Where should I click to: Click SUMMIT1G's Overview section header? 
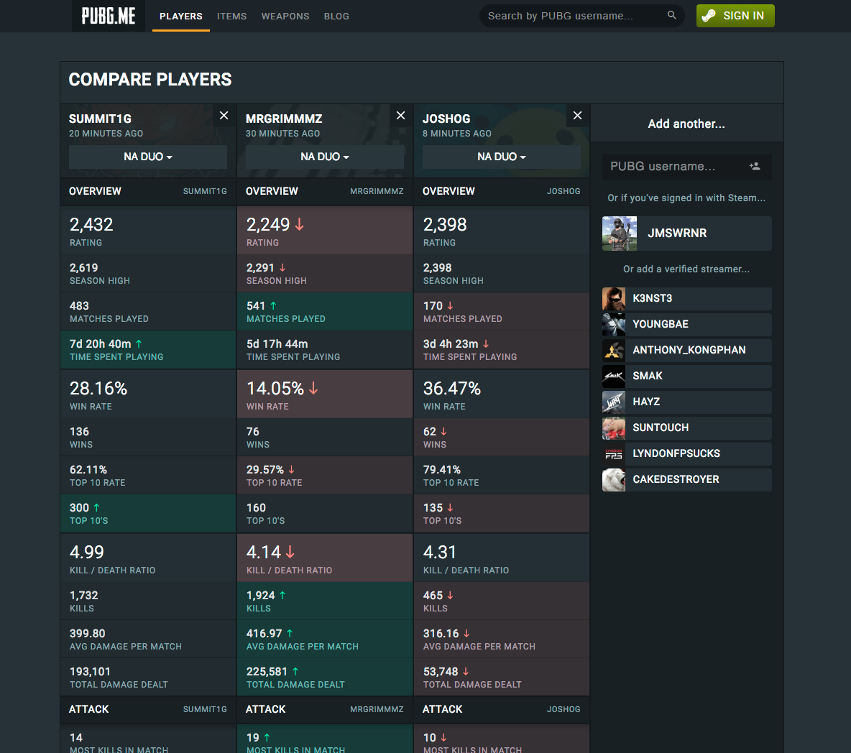click(147, 192)
